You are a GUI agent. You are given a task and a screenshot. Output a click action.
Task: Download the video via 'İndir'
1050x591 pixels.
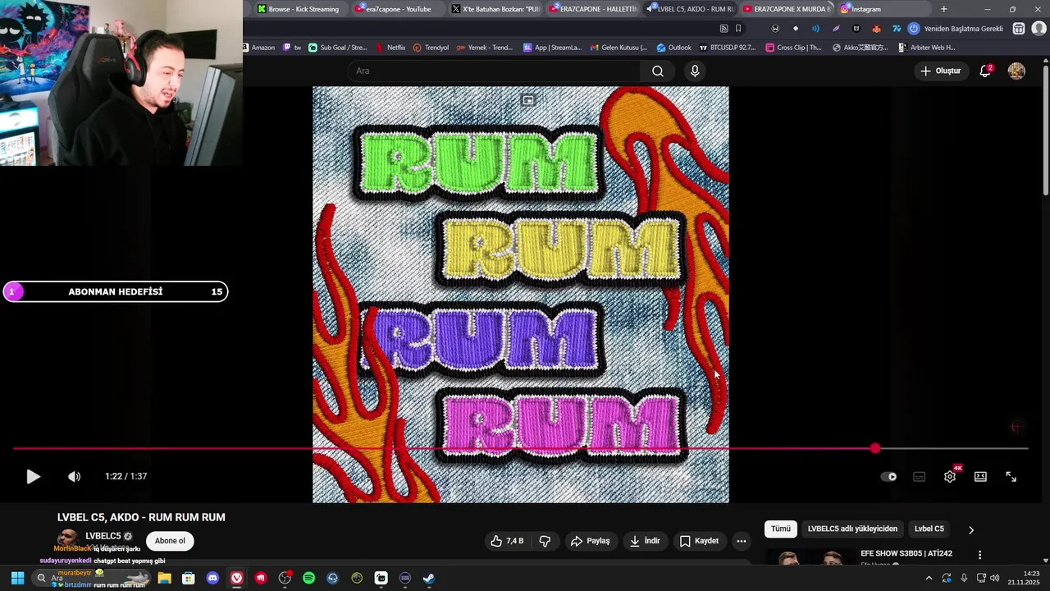(x=645, y=541)
